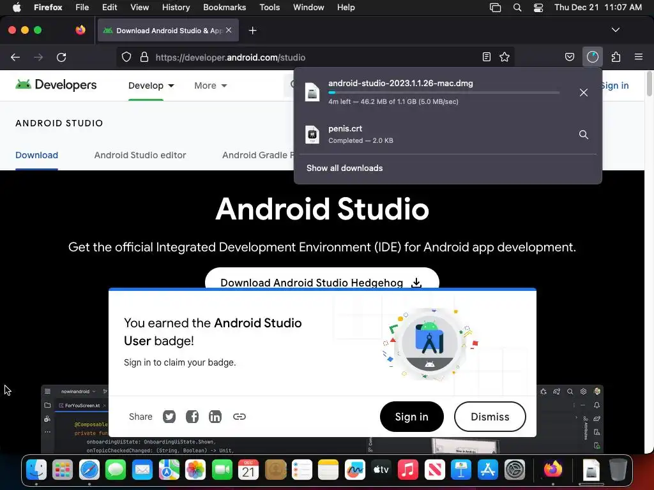This screenshot has width=654, height=490.
Task: Click the dmg download progress bar
Action: click(444, 93)
